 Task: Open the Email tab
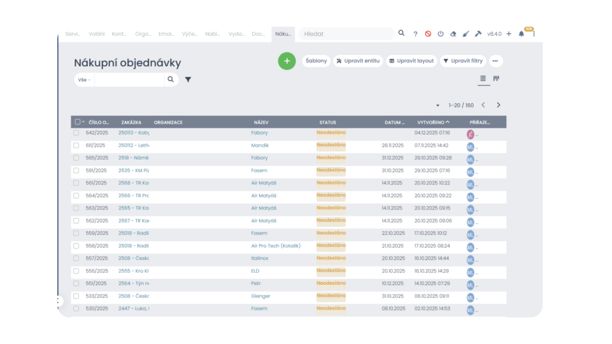coord(167,34)
